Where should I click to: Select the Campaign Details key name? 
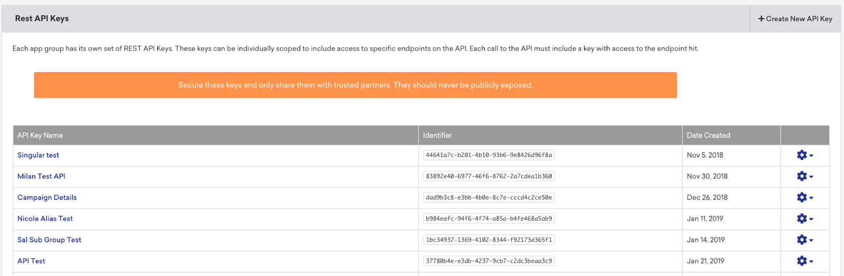(47, 198)
